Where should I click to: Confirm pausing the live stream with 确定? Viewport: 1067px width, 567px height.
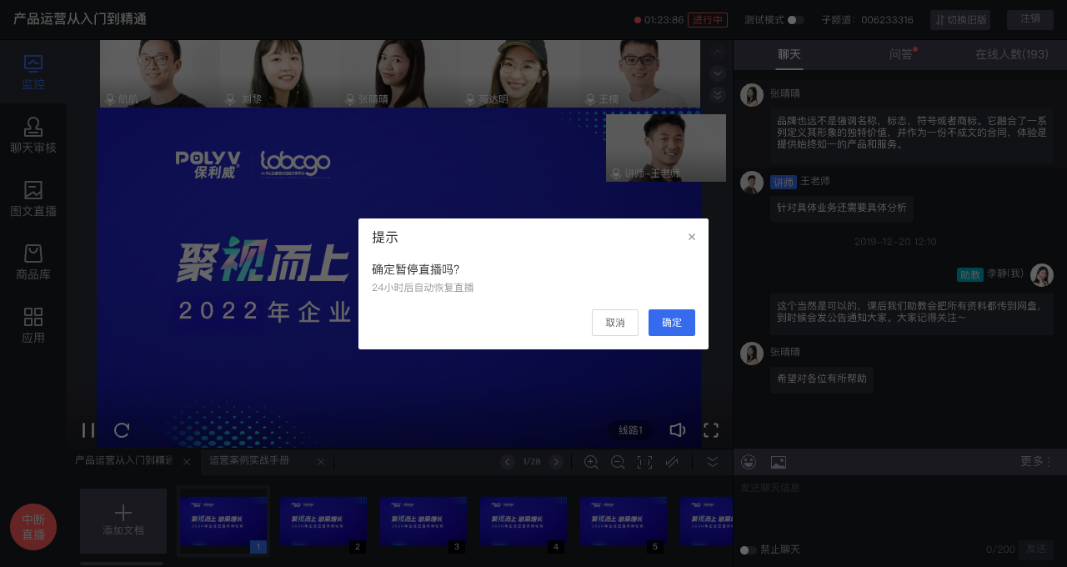672,323
